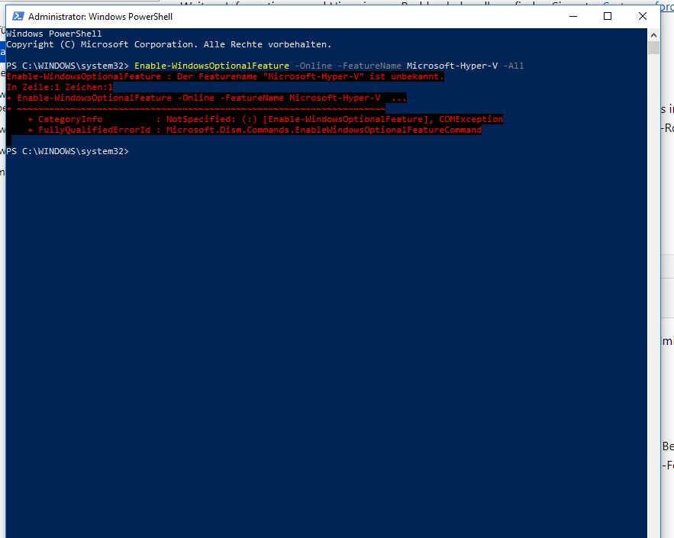The image size is (674, 538).
Task: Click the 'Copyright (C) Microsoft Corporation' line
Action: coord(169,44)
